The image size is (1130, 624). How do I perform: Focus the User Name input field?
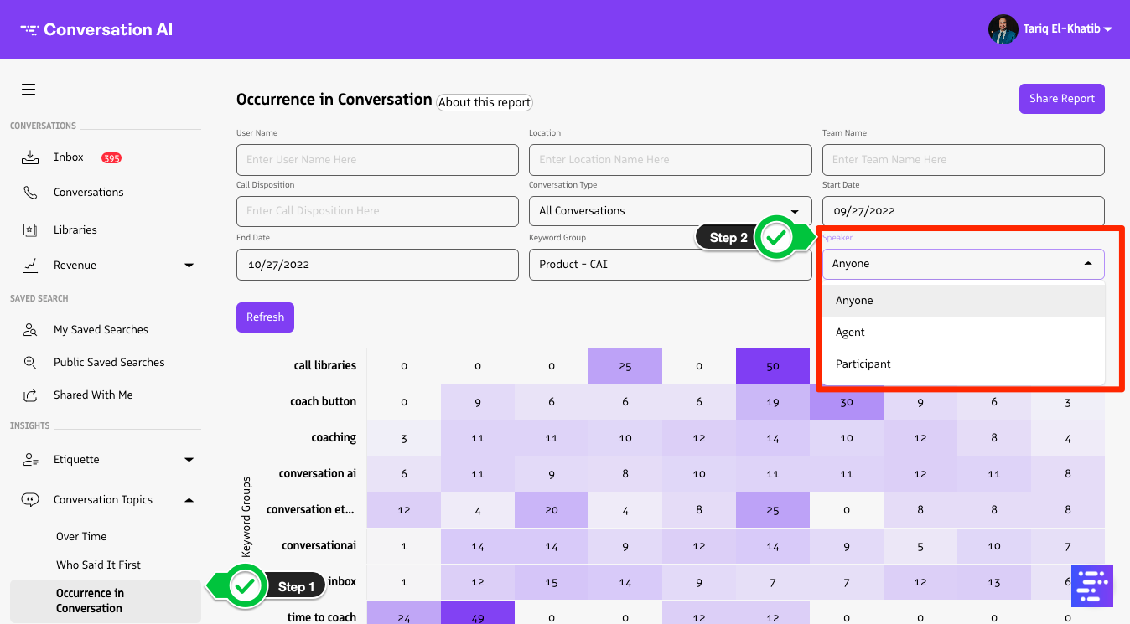click(377, 160)
